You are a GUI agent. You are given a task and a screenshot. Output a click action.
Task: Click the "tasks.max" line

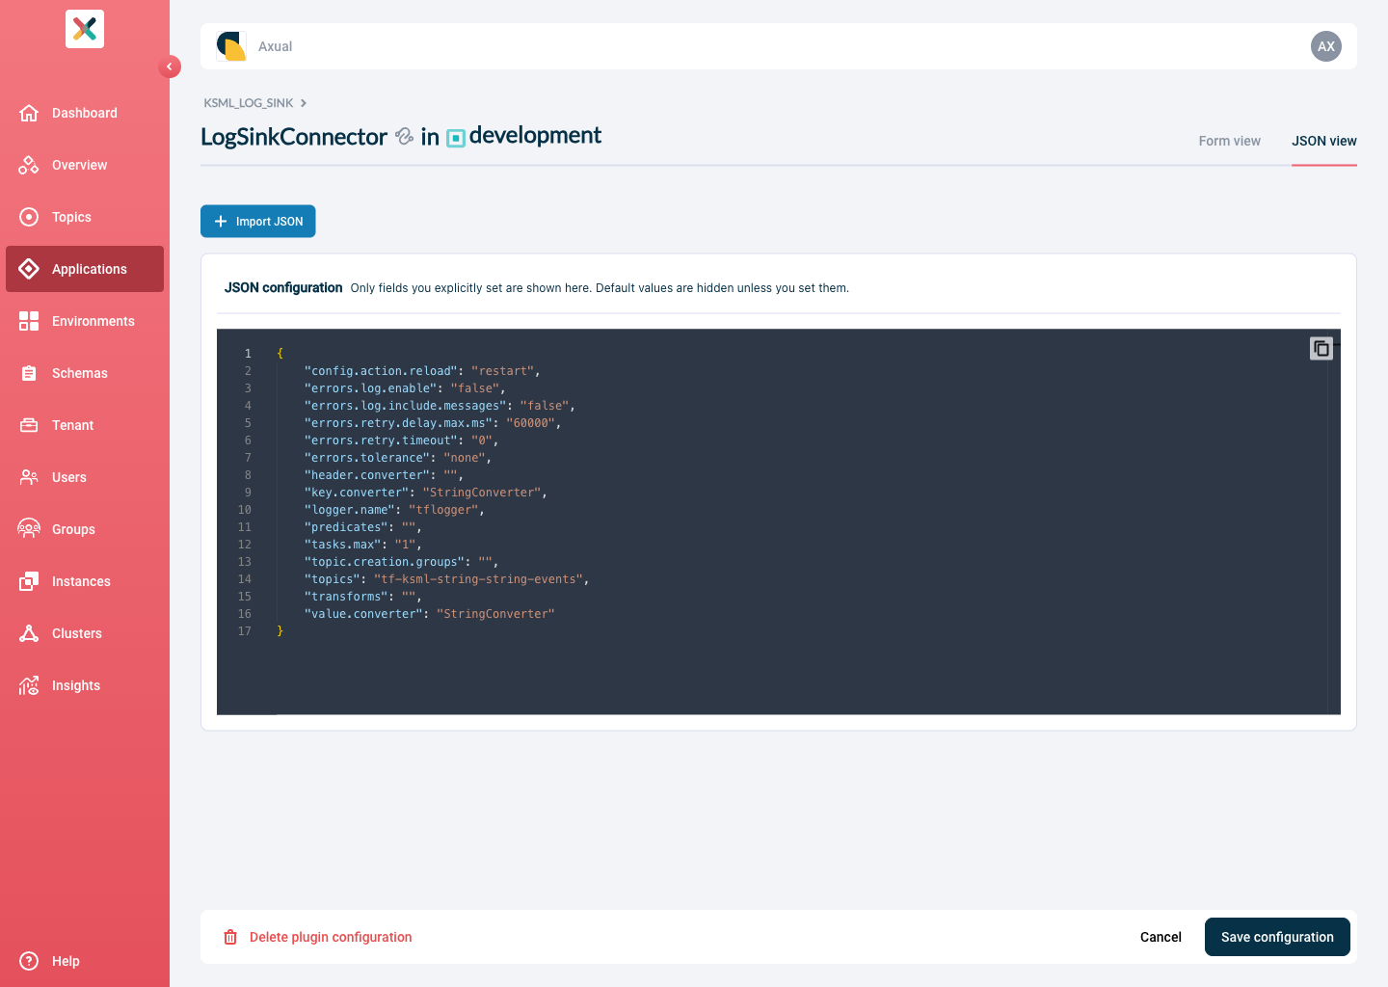pyautogui.click(x=363, y=545)
